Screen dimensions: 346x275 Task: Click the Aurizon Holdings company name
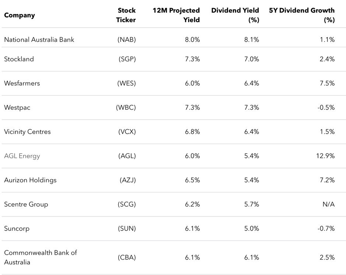tap(30, 180)
